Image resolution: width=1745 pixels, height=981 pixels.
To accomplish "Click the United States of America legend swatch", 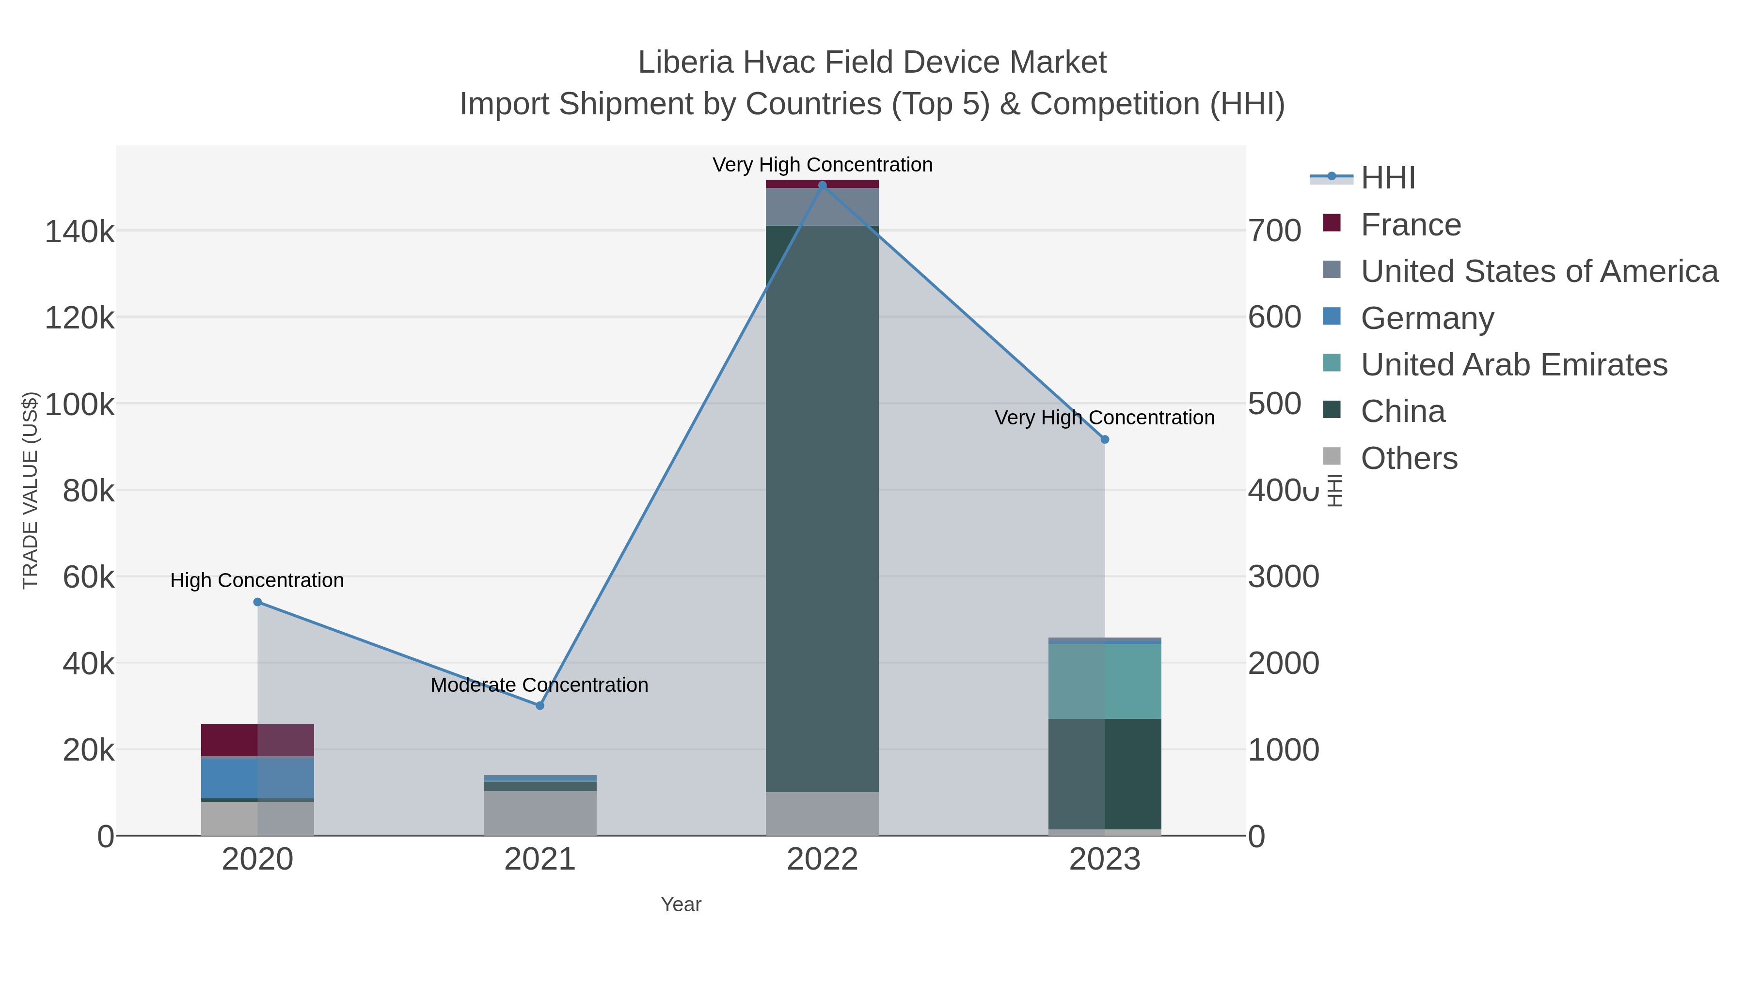I will coord(1332,269).
